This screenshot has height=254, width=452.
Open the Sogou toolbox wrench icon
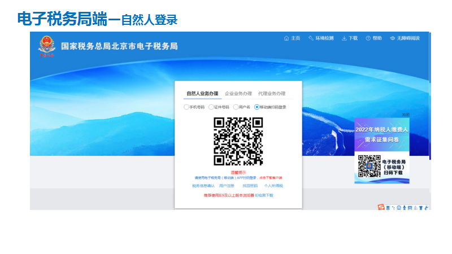[x=427, y=208]
